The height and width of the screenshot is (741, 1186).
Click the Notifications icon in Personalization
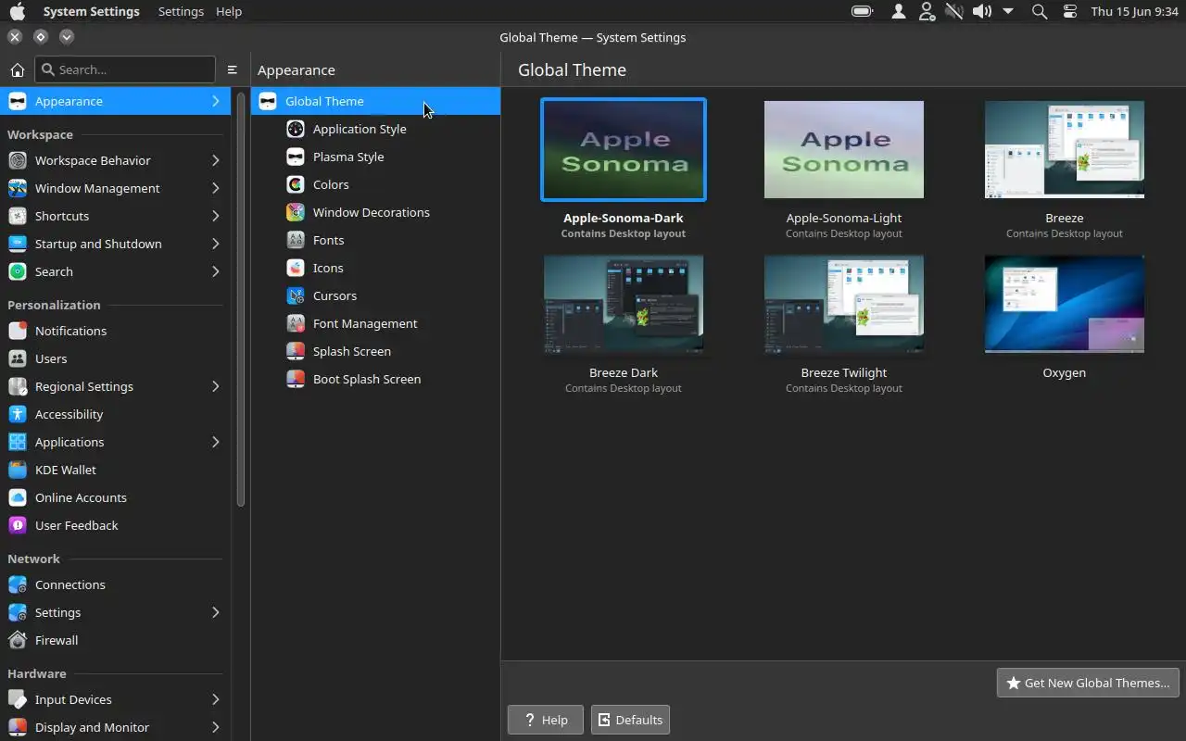point(17,331)
